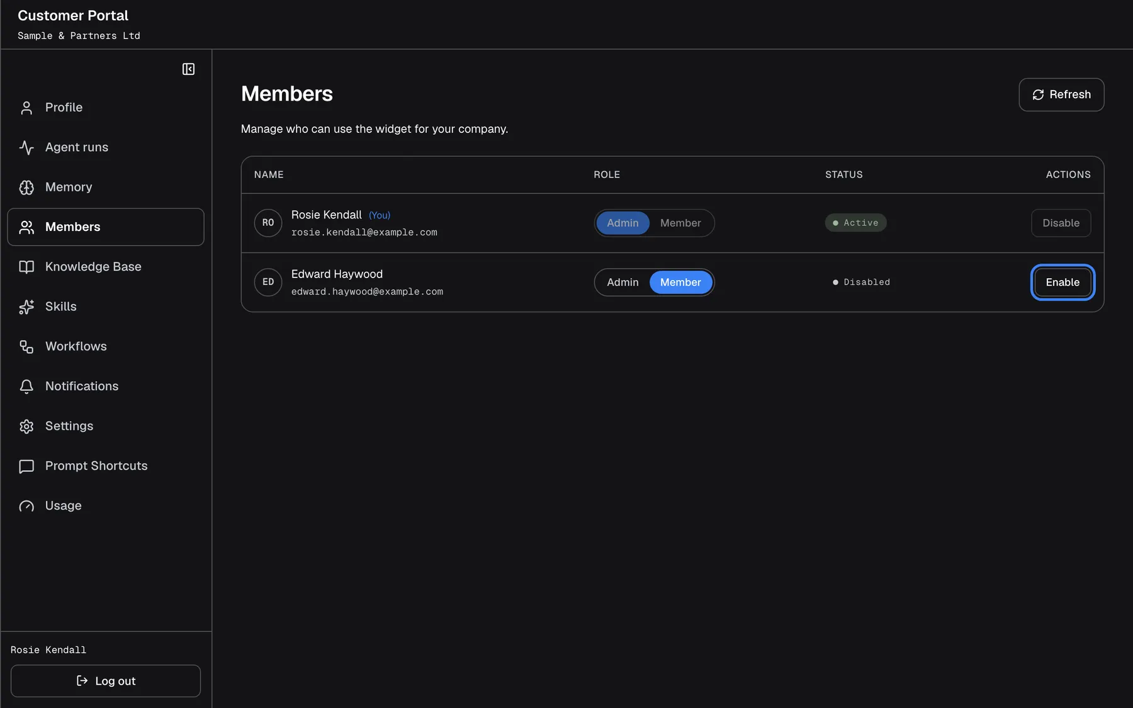Open the Memory section label
The width and height of the screenshot is (1133, 708).
pyautogui.click(x=69, y=187)
